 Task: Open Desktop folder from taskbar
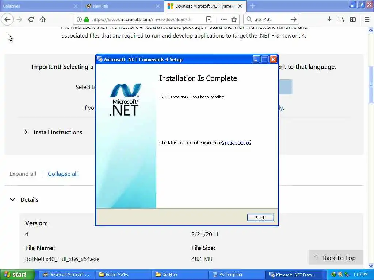coord(180,275)
